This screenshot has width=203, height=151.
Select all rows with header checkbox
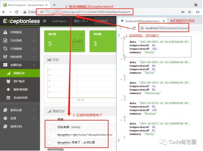tap(49, 119)
